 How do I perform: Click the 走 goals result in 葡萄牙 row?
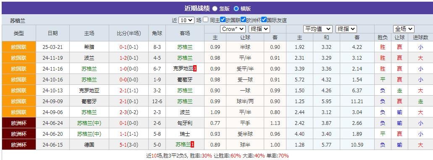pos(420,102)
